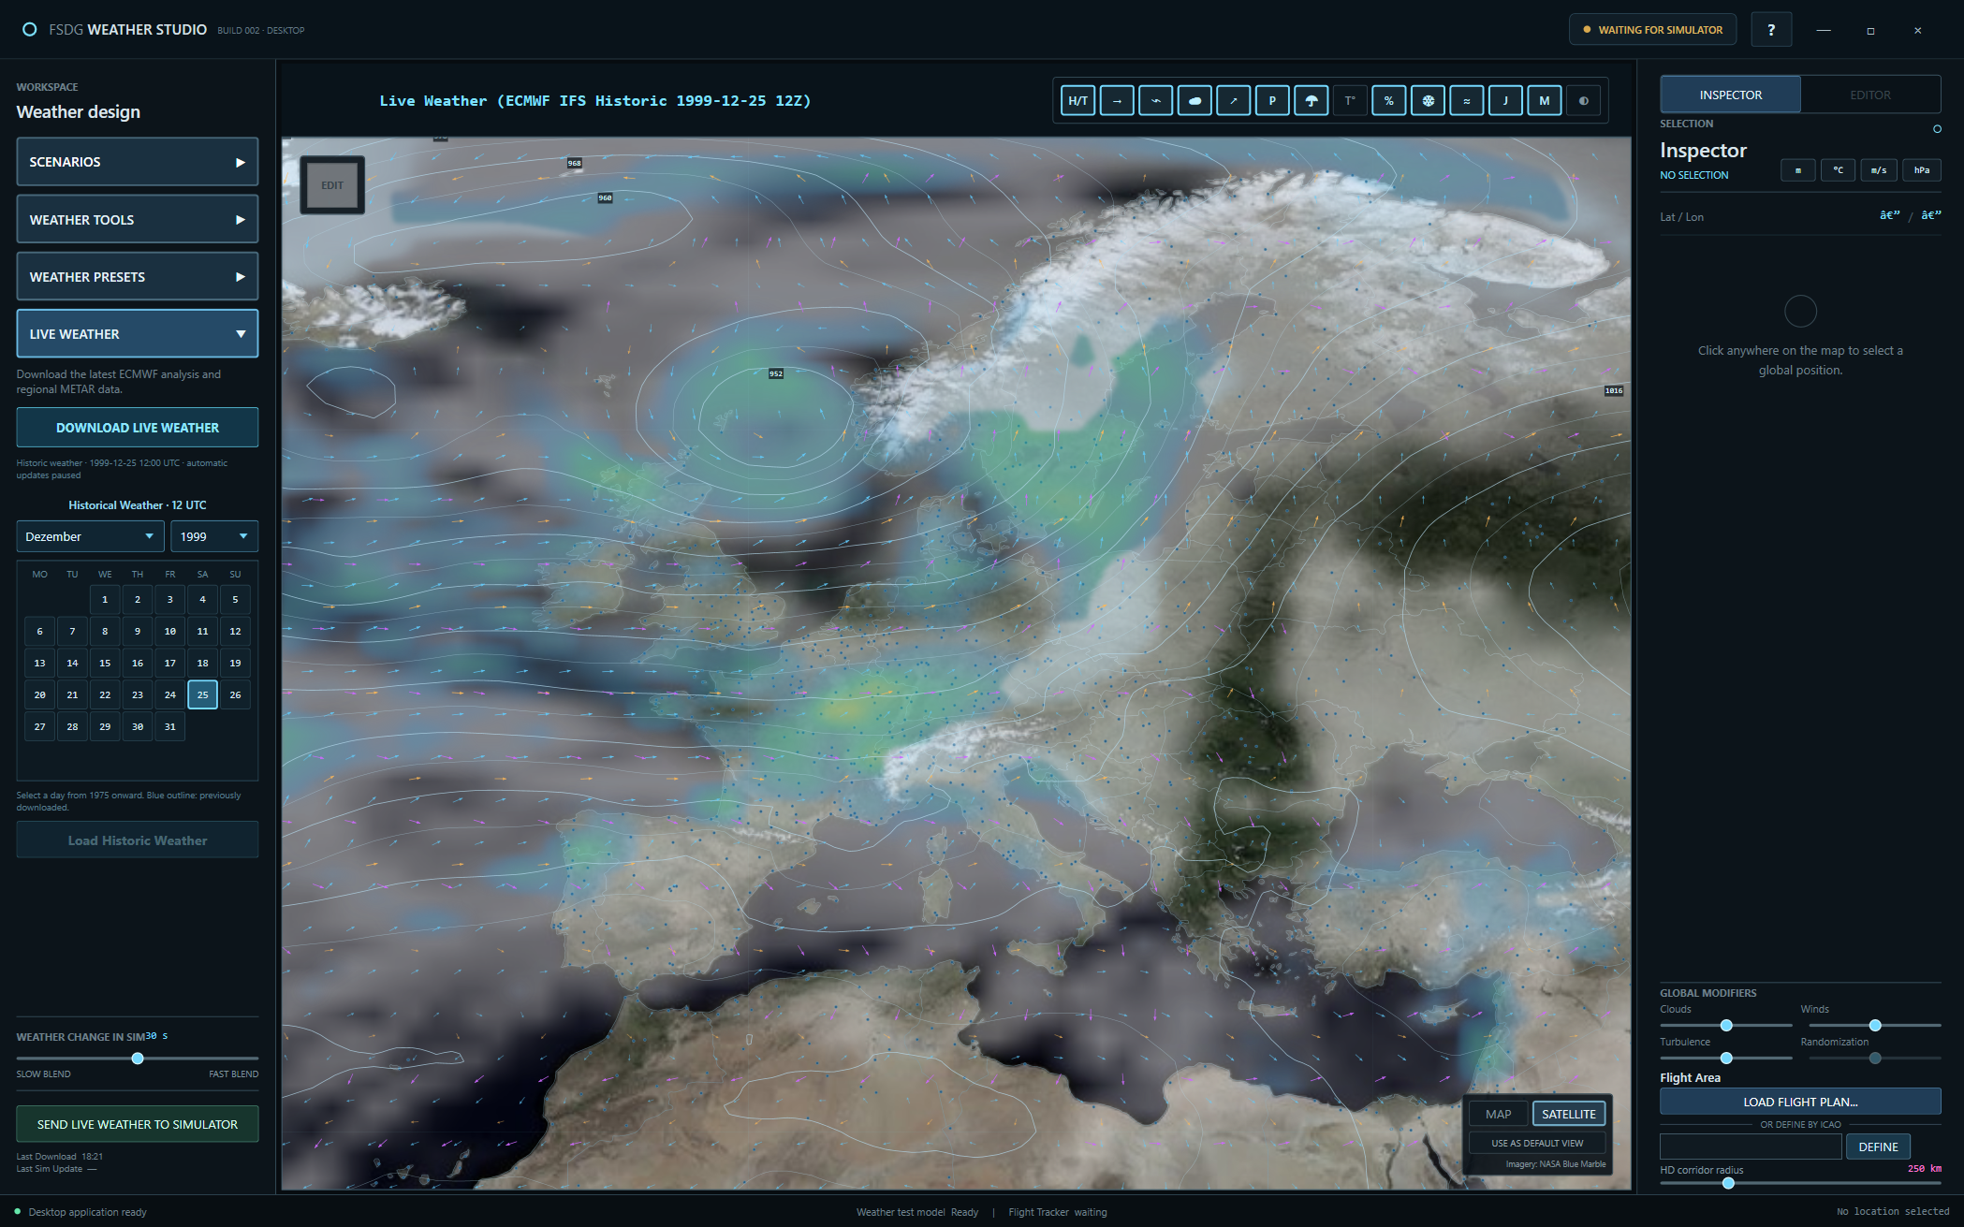Open help with the question mark button
1964x1227 pixels.
tap(1771, 30)
